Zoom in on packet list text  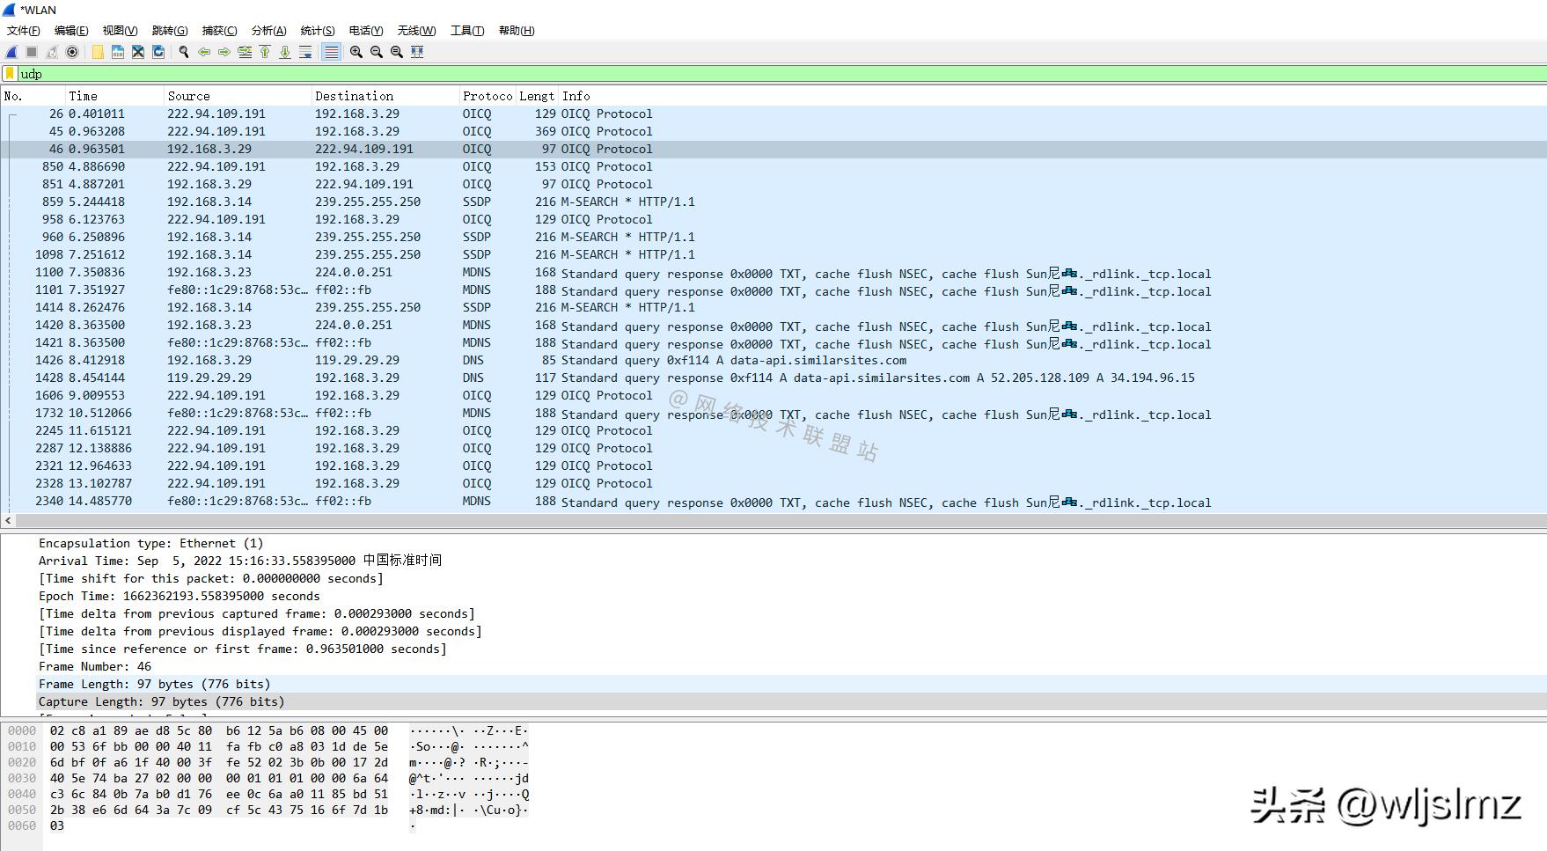(356, 52)
